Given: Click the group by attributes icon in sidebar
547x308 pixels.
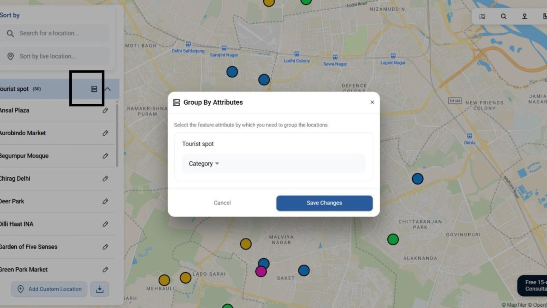Looking at the screenshot, I should 94,89.
